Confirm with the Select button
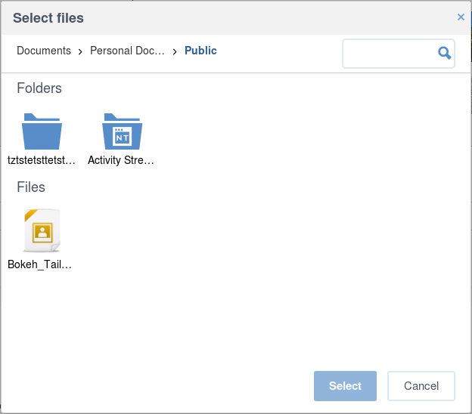 coord(345,386)
